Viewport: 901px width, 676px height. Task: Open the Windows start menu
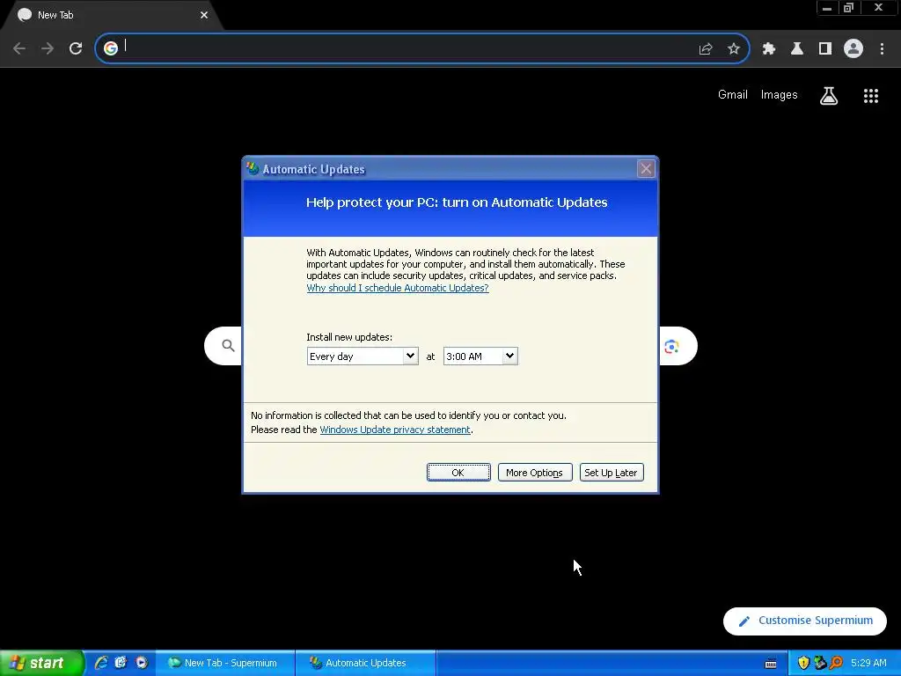[41, 663]
